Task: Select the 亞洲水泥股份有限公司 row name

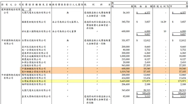Action: [x=34, y=47]
